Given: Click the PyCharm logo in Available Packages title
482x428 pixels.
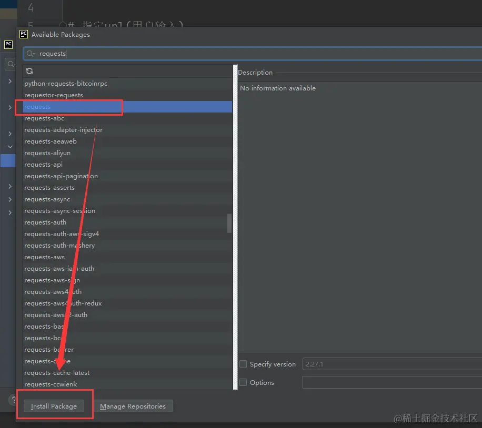Looking at the screenshot, I should pyautogui.click(x=24, y=34).
